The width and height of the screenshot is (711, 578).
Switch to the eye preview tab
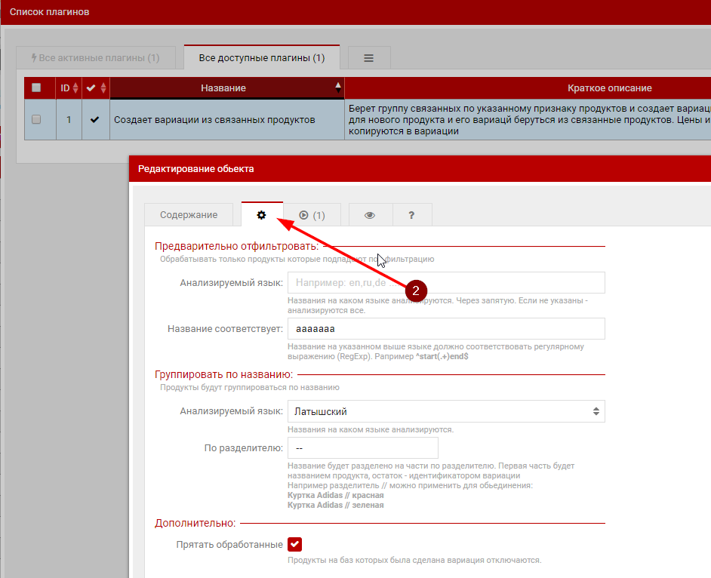(370, 215)
